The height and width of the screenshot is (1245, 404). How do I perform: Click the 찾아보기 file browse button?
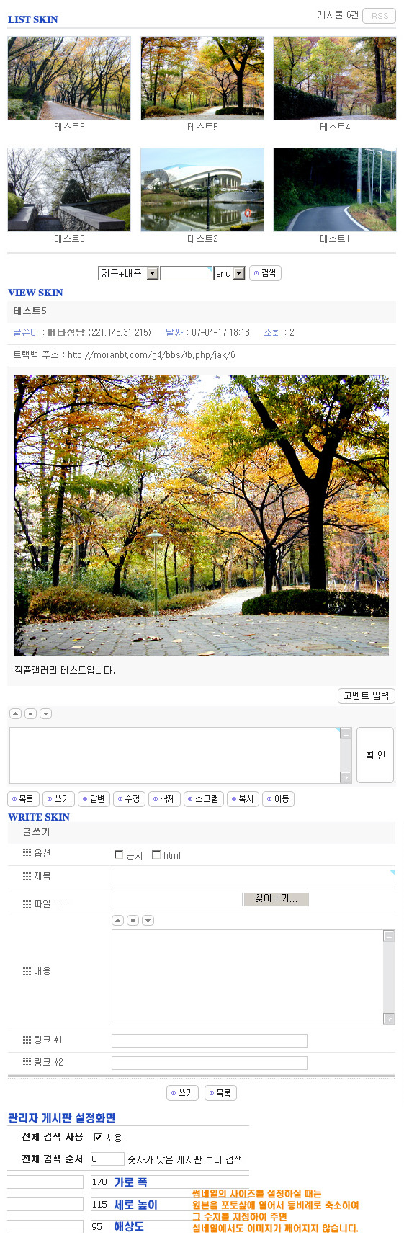(x=277, y=898)
